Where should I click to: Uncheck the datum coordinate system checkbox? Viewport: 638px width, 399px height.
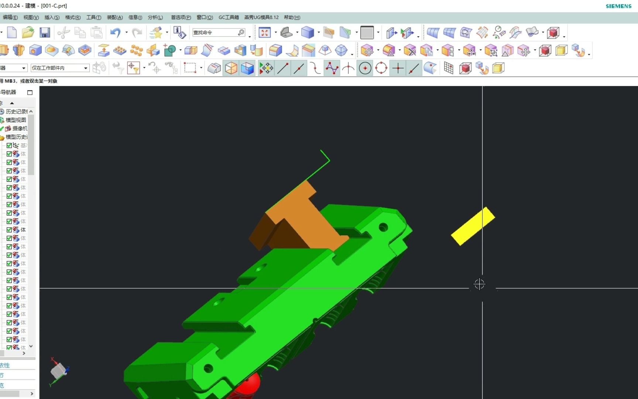[x=9, y=146]
